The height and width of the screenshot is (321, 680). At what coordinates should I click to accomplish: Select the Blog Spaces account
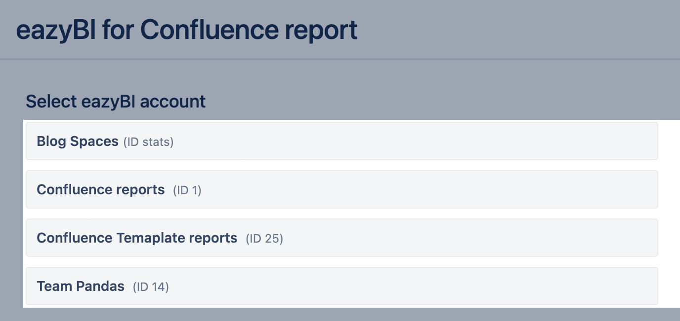(78, 142)
